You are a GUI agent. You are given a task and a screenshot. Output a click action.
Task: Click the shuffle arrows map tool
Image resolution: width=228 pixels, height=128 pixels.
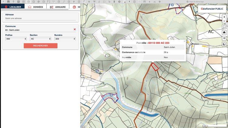tap(224, 38)
